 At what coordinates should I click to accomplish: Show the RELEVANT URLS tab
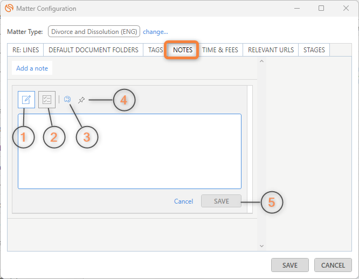pyautogui.click(x=271, y=50)
